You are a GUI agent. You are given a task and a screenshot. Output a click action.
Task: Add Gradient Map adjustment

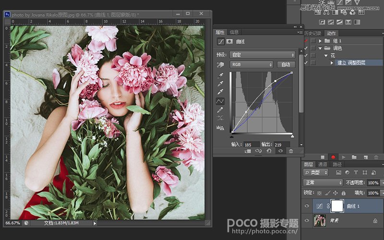point(357,22)
